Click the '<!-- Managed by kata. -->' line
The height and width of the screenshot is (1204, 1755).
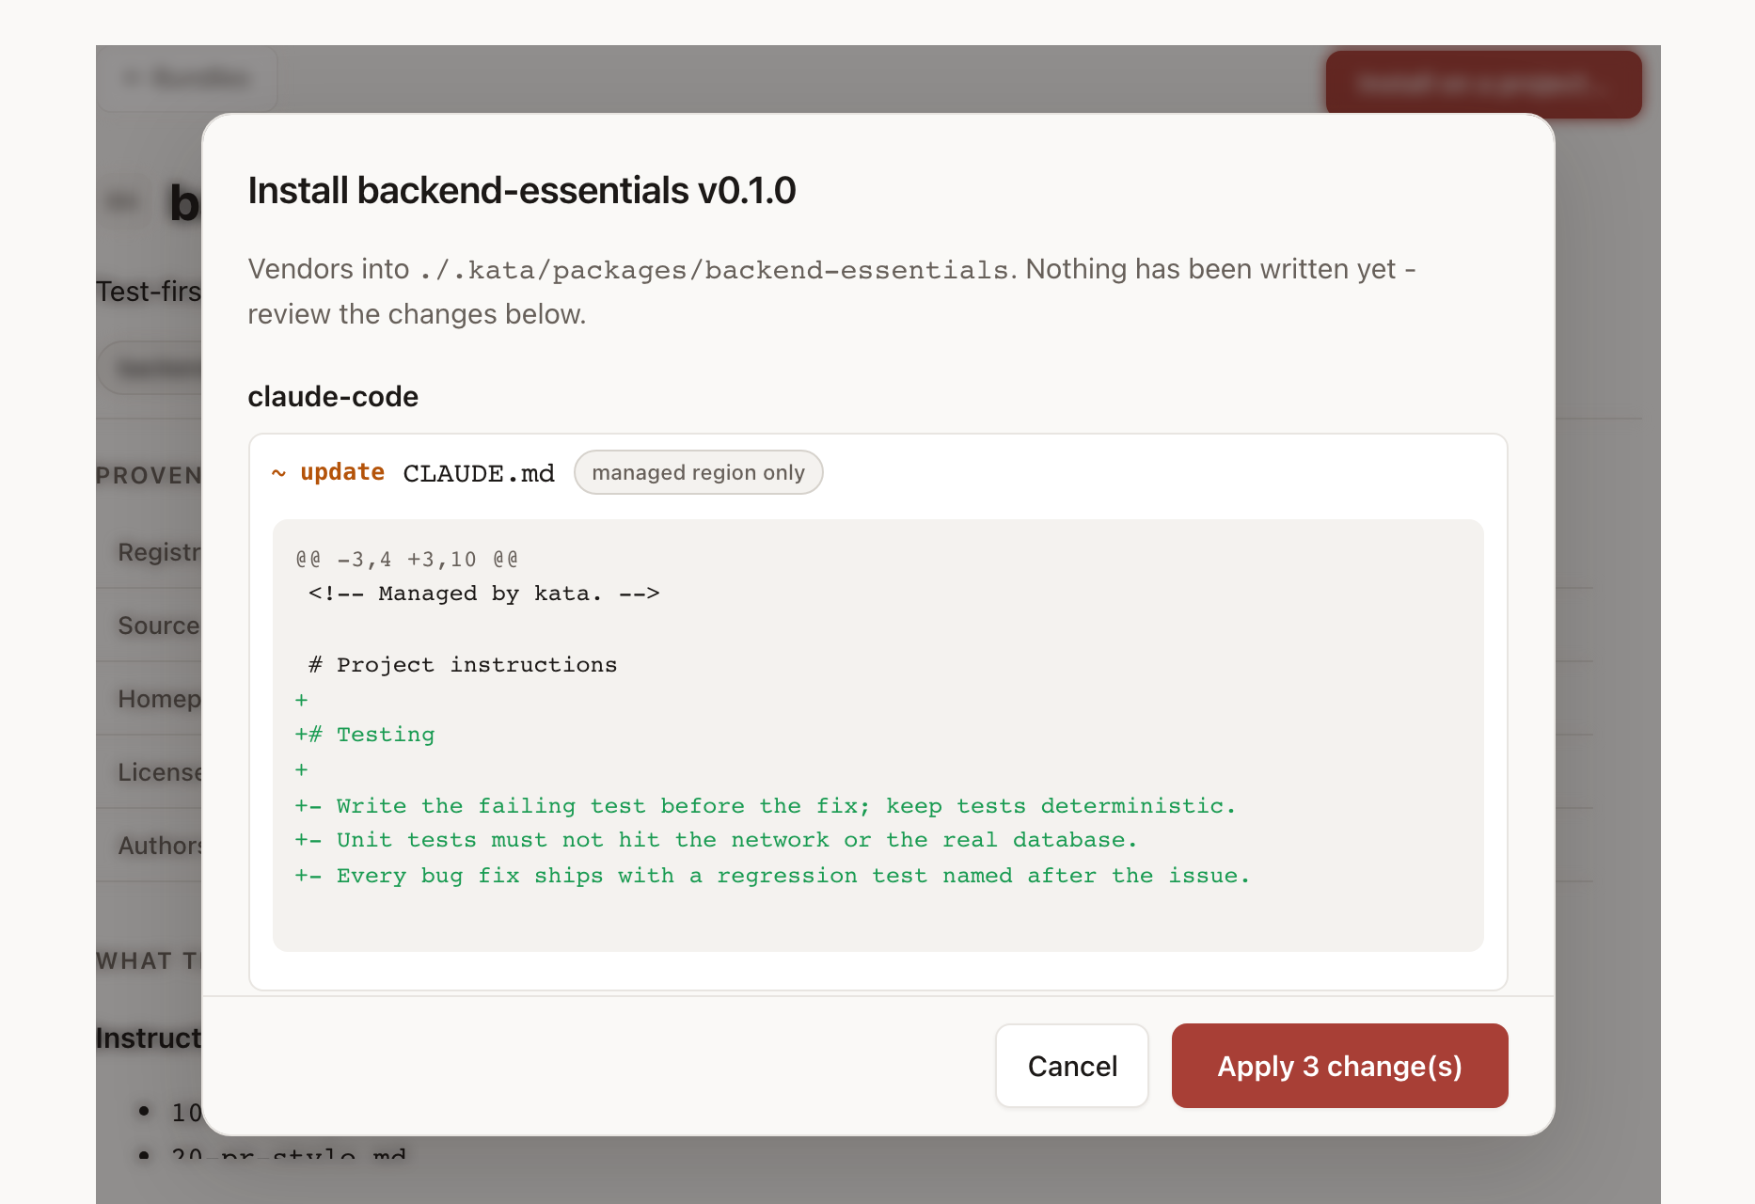click(x=483, y=594)
